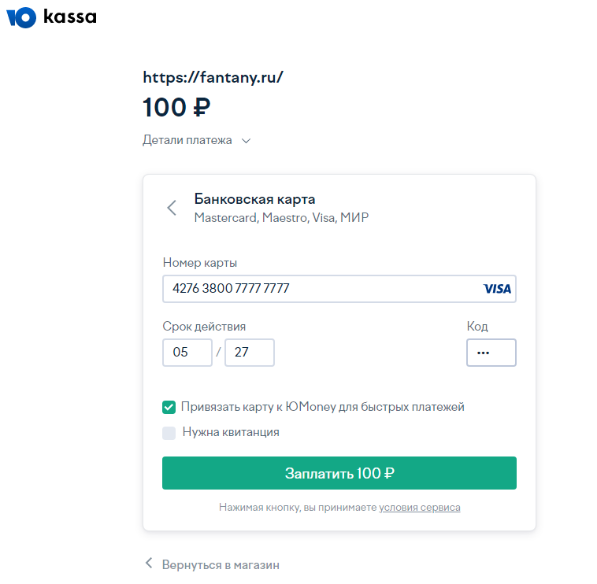Select the expiry year field showing 27
Viewport: 597px width, 584px height.
coord(249,352)
